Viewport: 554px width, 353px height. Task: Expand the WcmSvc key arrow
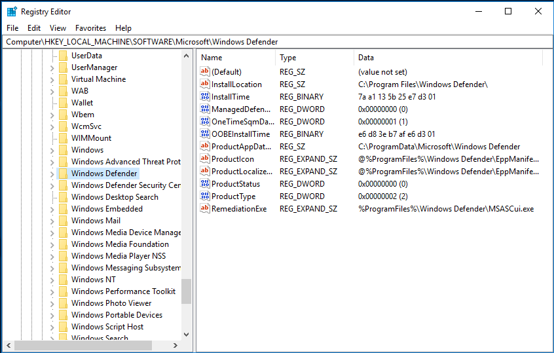[x=52, y=126]
